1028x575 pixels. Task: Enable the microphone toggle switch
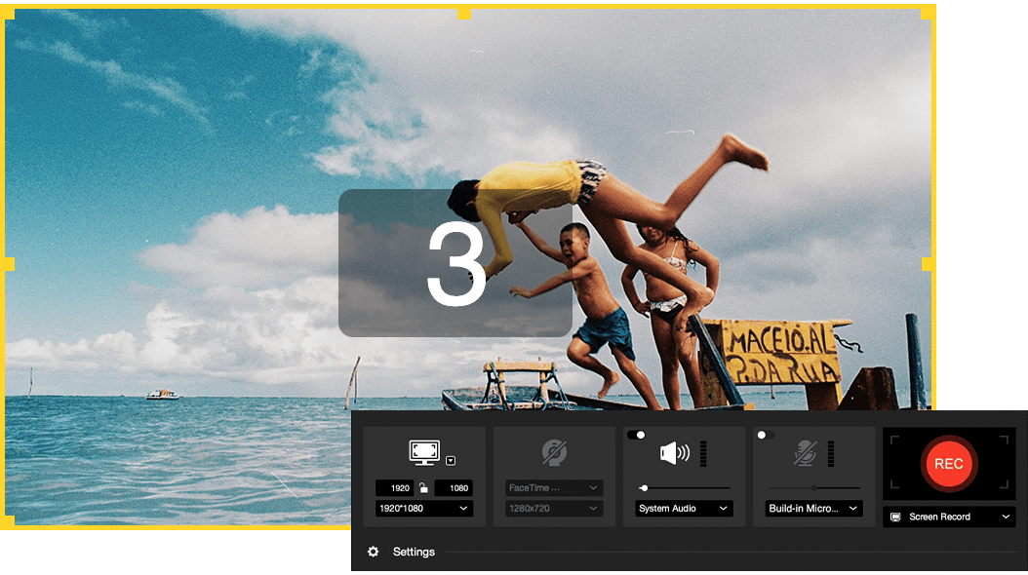[766, 435]
